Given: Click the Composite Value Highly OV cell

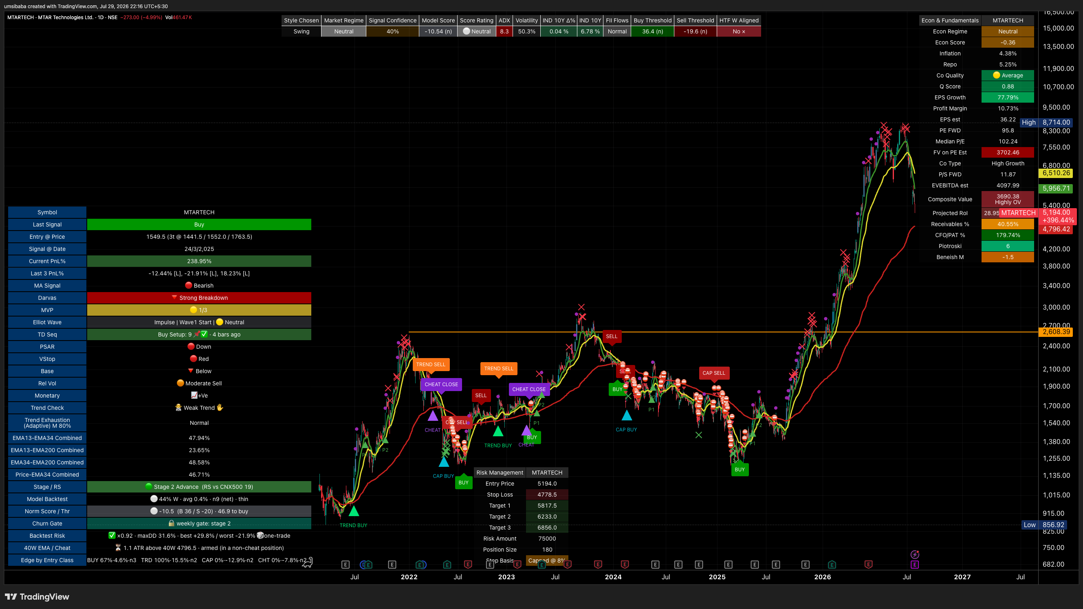Looking at the screenshot, I should pyautogui.click(x=1008, y=199).
